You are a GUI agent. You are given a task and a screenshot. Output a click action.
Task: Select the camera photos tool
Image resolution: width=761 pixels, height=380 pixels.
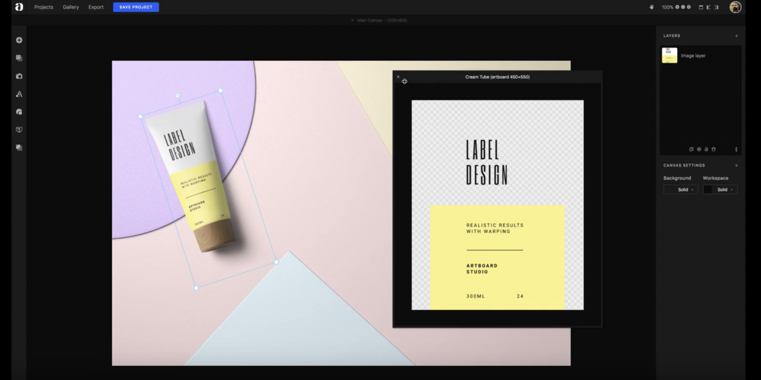pyautogui.click(x=19, y=76)
